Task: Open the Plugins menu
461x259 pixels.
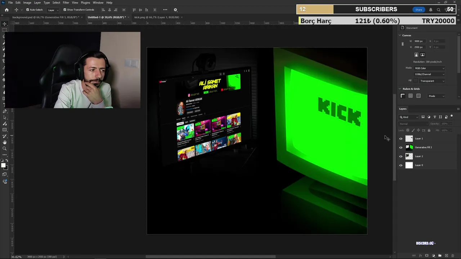Action: (x=85, y=3)
